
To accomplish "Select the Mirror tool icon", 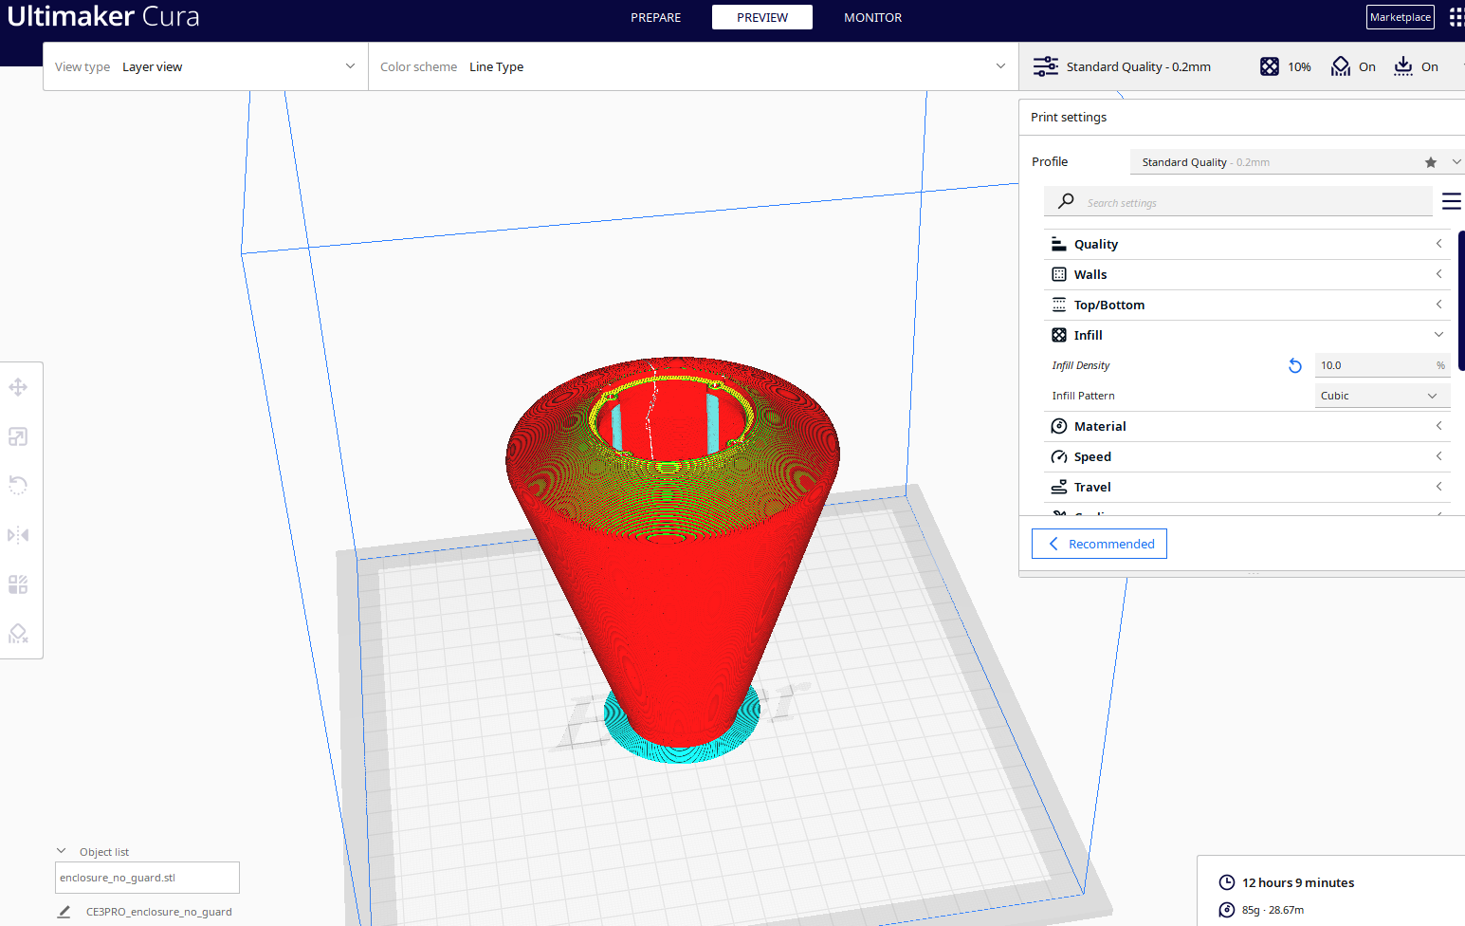I will [x=18, y=535].
